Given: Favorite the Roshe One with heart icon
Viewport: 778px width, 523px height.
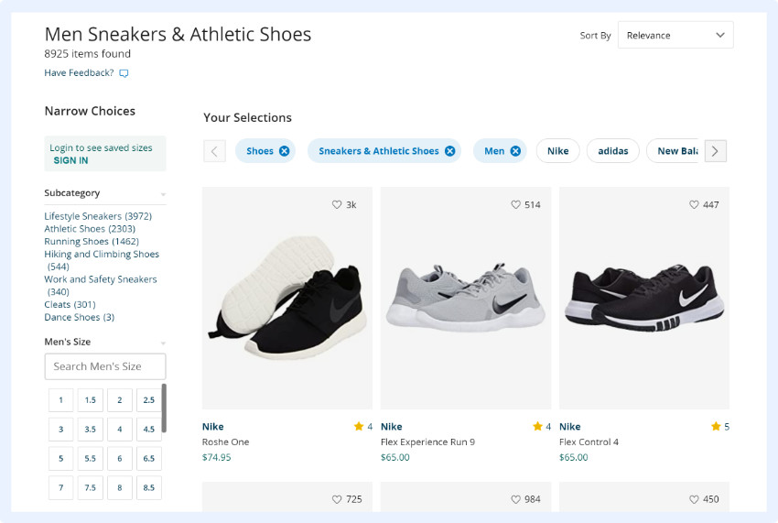Looking at the screenshot, I should [337, 205].
